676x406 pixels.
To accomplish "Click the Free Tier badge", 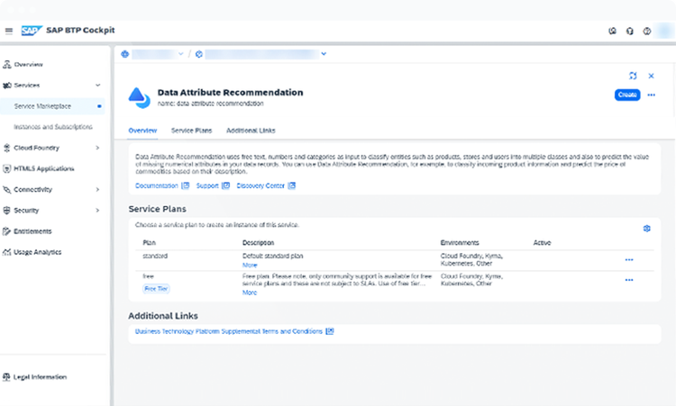I will point(156,288).
